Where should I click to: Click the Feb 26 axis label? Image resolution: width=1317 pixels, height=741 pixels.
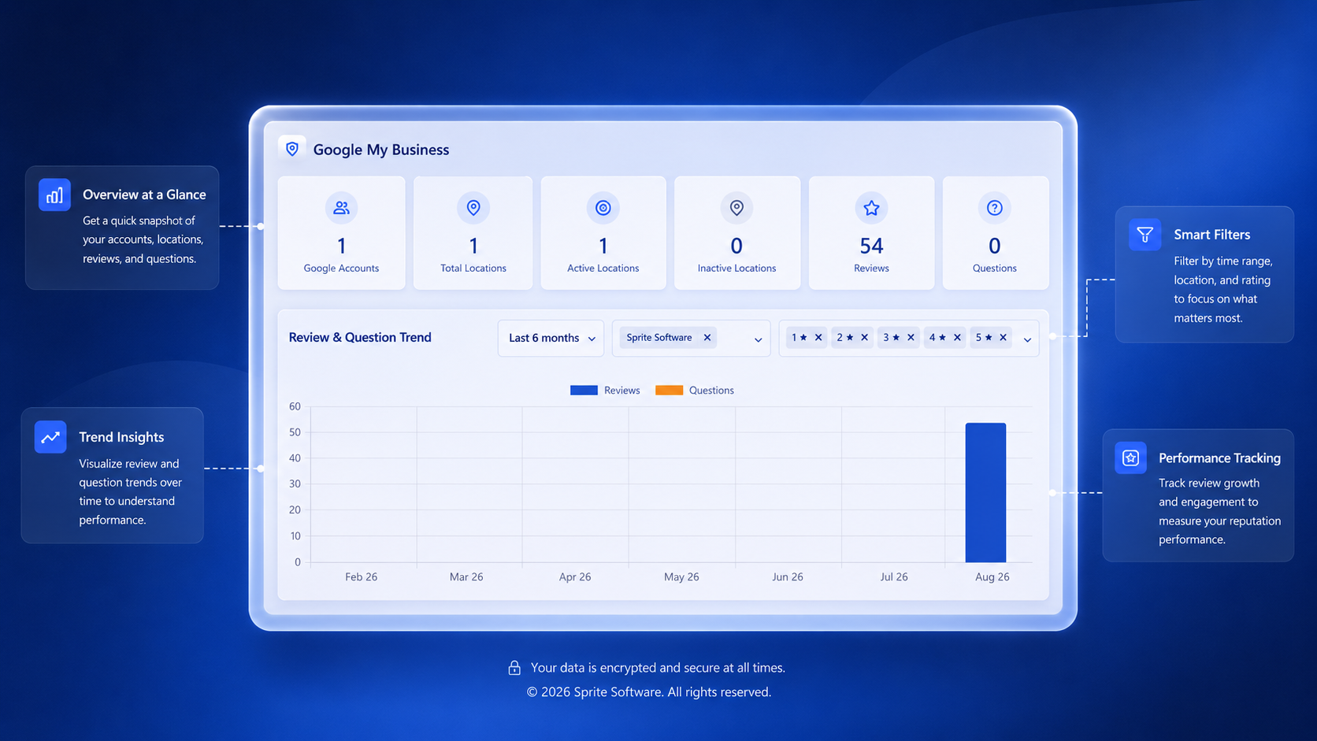[361, 576]
